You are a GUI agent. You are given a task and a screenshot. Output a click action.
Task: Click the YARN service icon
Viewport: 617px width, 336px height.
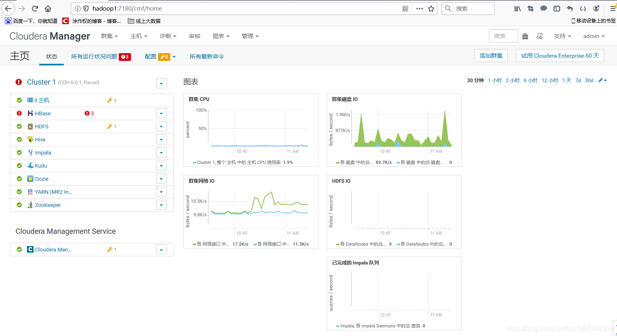[30, 192]
